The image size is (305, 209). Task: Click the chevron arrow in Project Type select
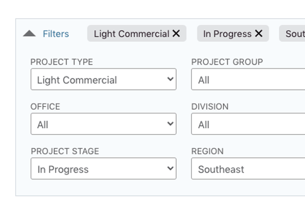(x=170, y=79)
